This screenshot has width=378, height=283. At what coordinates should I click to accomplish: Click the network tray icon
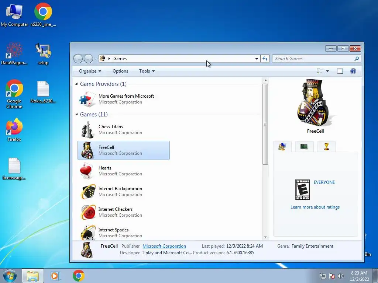[x=323, y=276]
